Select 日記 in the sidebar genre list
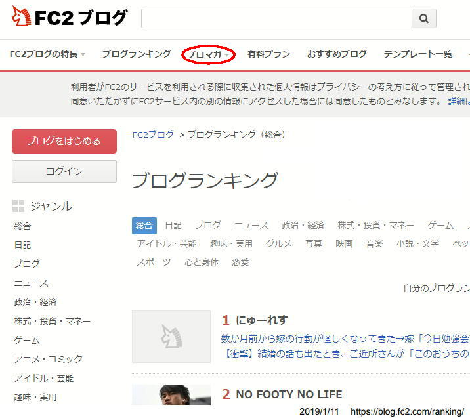This screenshot has height=418, width=470. 22,245
